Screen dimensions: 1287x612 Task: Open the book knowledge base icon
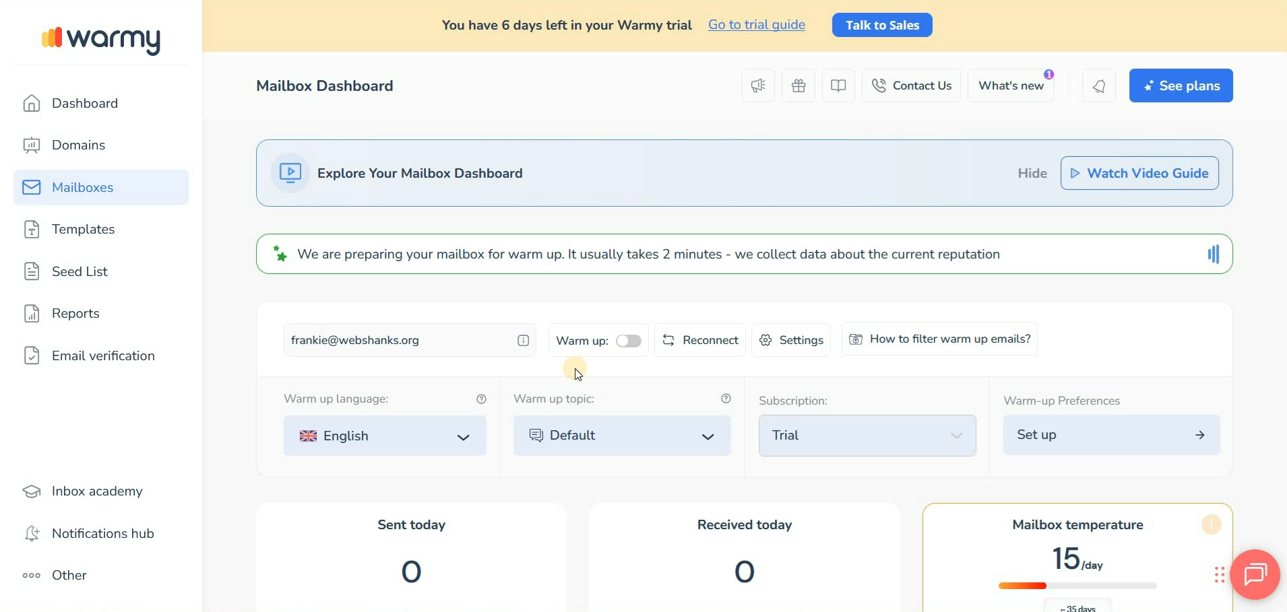[838, 86]
